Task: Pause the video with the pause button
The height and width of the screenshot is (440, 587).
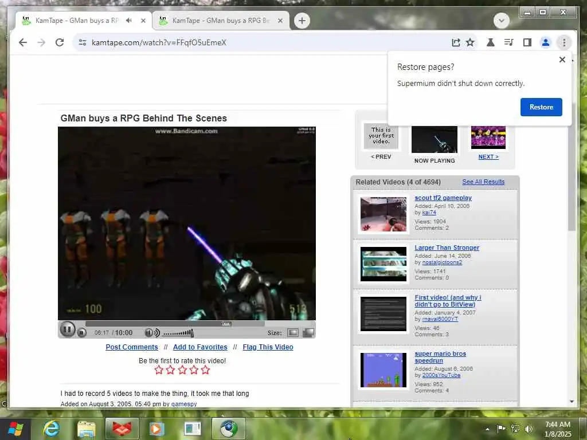Action: pyautogui.click(x=68, y=329)
